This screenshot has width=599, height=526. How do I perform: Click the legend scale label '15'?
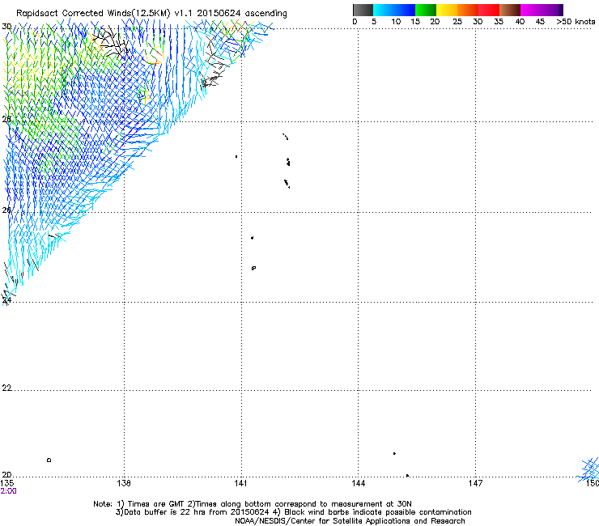(415, 22)
